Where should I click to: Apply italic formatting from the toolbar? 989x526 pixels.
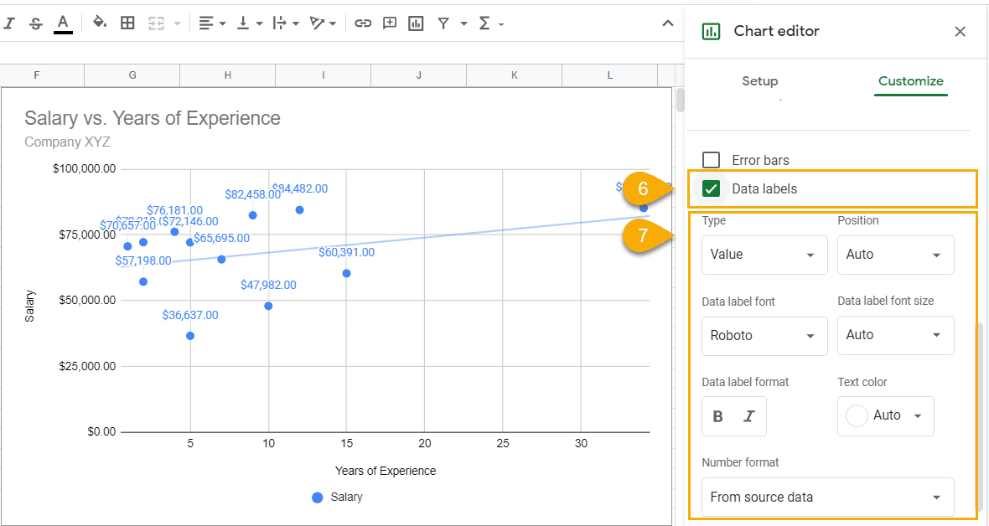pos(9,23)
